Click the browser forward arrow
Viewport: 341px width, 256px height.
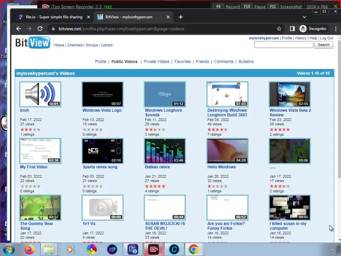click(29, 29)
